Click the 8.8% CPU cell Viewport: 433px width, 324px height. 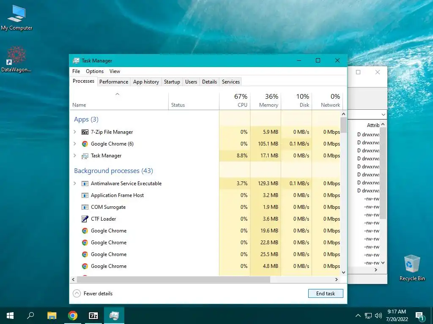point(235,156)
